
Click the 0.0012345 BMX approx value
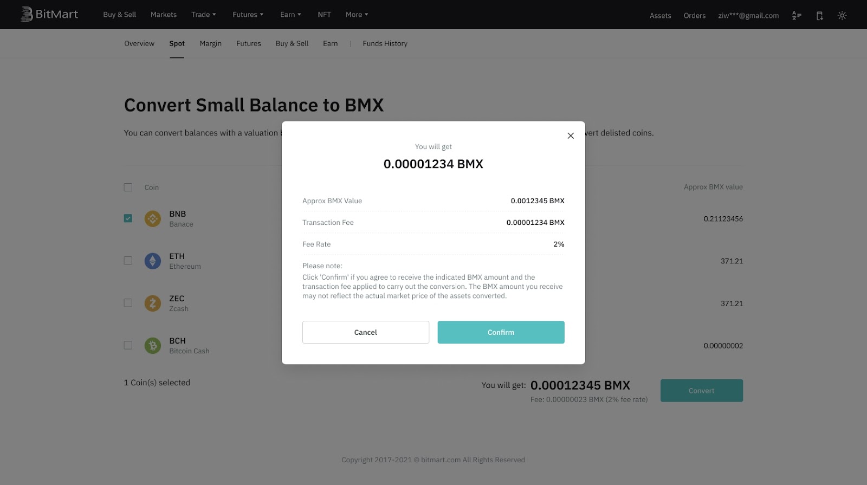[538, 201]
